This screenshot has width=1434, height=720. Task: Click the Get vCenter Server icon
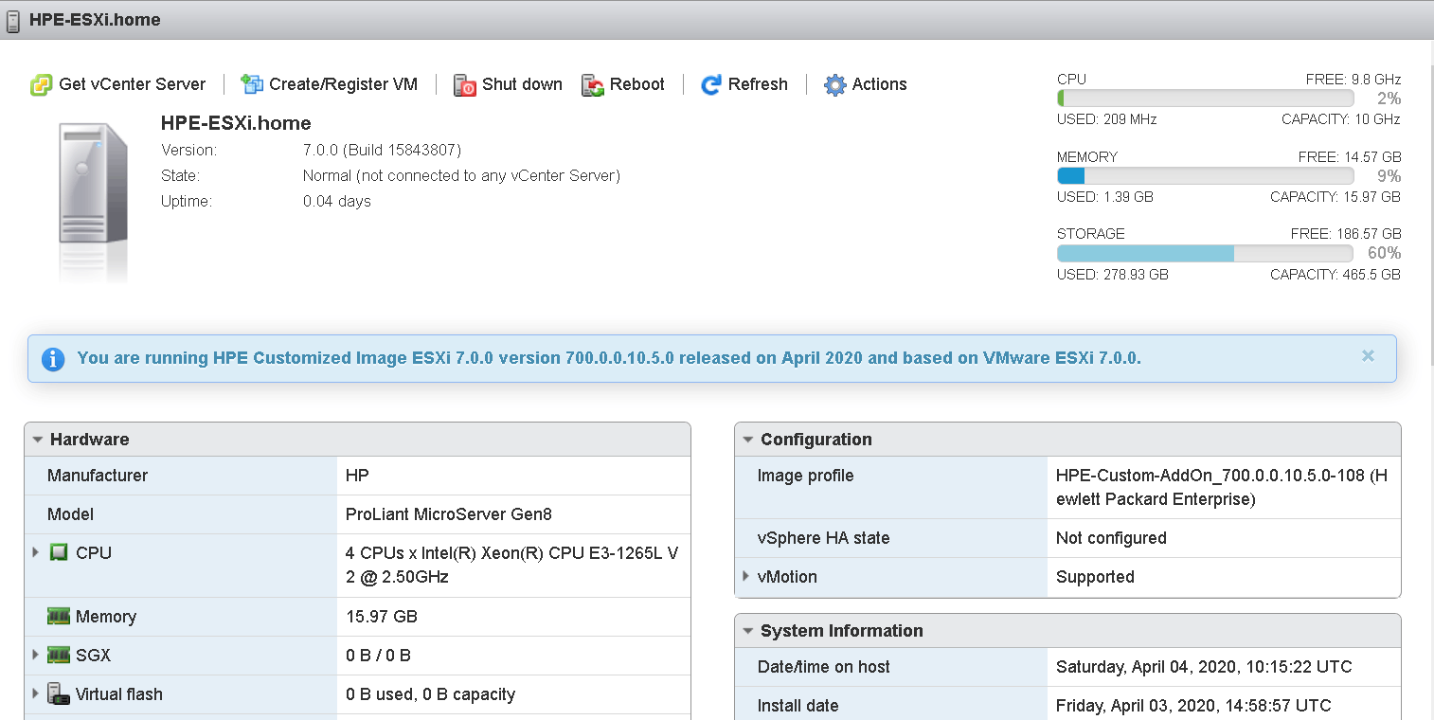coord(42,85)
